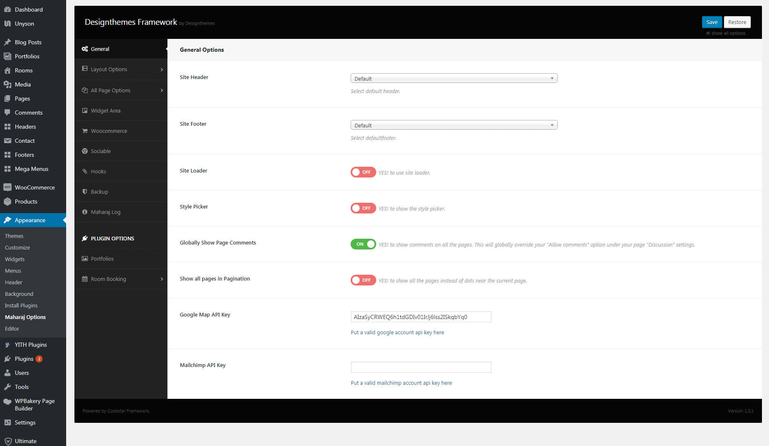View the Maharaj Log
The width and height of the screenshot is (769, 446).
click(x=105, y=212)
